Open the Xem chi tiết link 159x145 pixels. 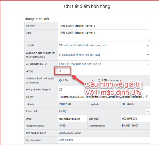click(x=66, y=140)
